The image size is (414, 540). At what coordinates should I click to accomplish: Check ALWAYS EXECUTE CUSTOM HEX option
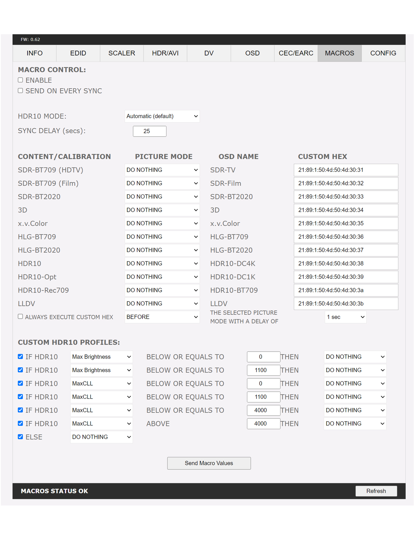[x=20, y=316]
